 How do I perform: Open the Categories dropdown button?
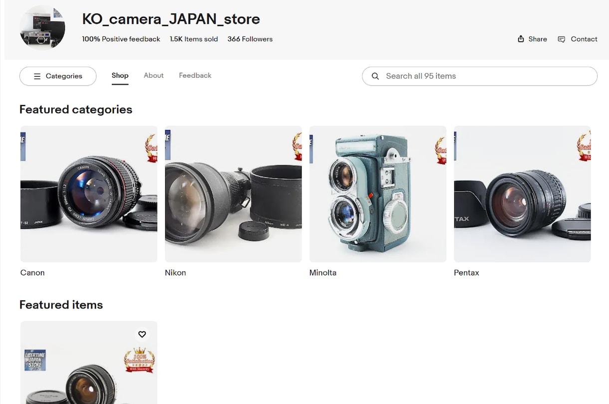58,76
